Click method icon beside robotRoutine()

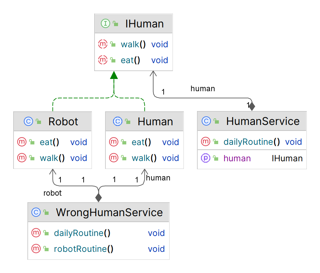[x=36, y=249]
